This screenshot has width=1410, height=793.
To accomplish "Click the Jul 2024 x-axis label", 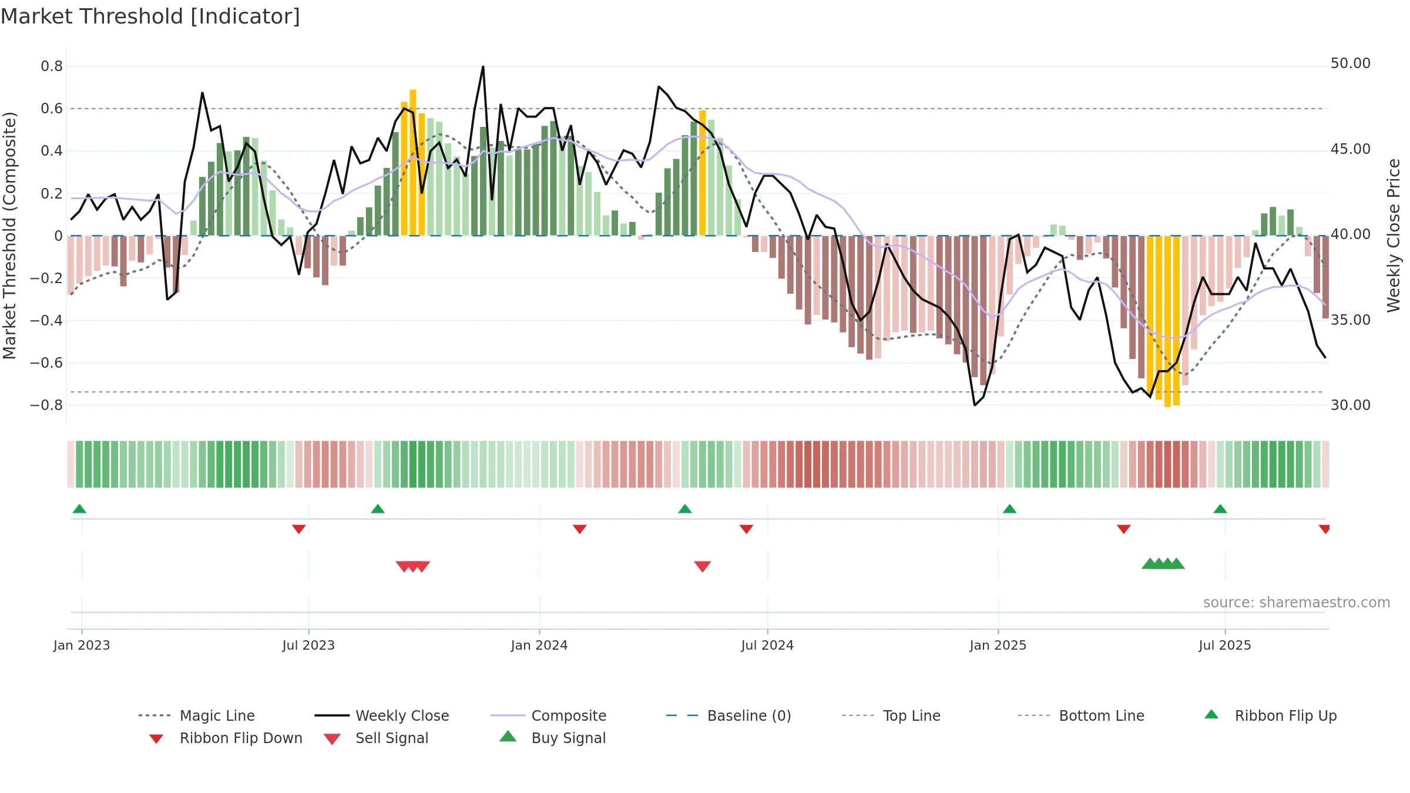I will (767, 645).
